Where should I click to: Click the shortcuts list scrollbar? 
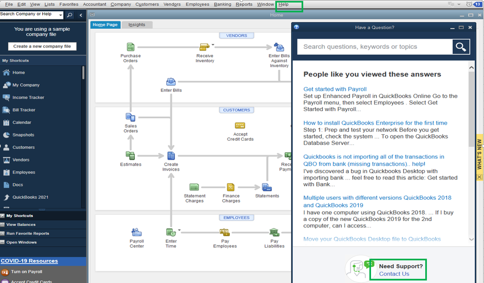83,73
